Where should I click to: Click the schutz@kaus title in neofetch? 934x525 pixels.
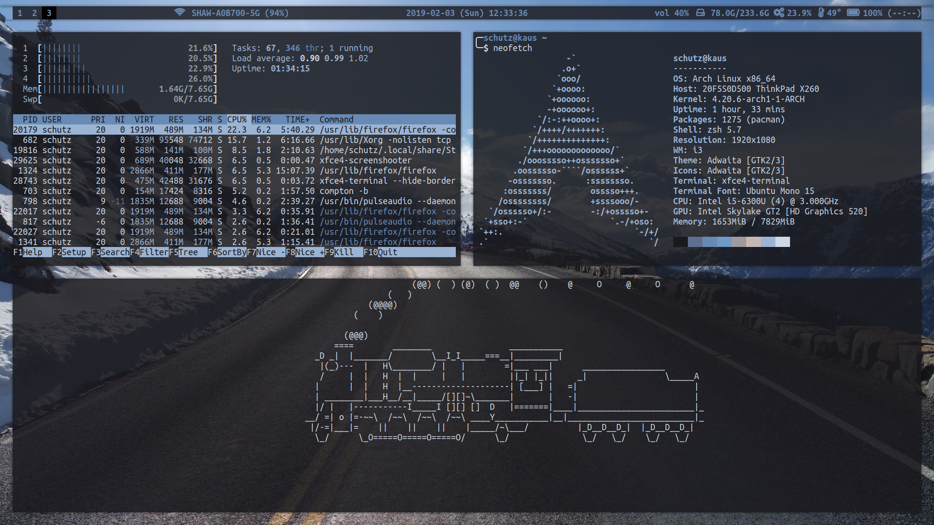click(700, 58)
